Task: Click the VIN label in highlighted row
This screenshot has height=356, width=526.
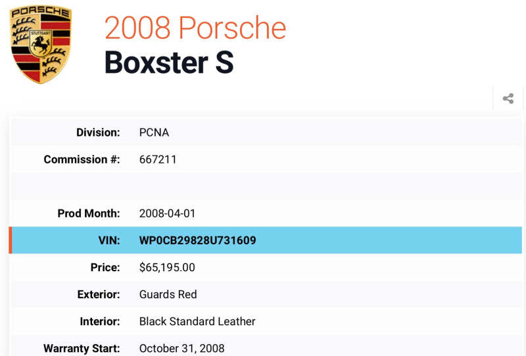Action: coord(108,240)
